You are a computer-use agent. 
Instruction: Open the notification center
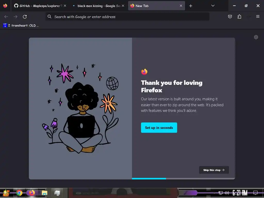[255, 193]
